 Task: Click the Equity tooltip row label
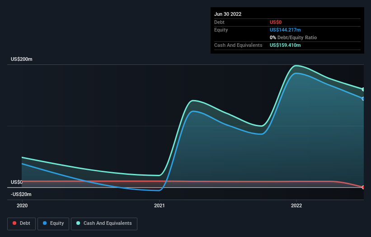pyautogui.click(x=221, y=30)
